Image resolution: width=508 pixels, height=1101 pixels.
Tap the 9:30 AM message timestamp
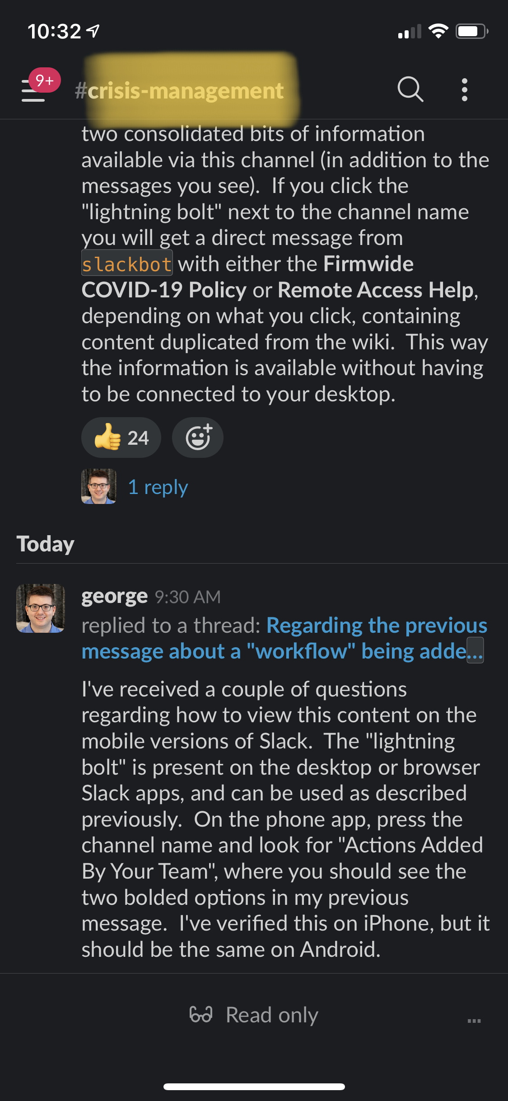point(188,597)
